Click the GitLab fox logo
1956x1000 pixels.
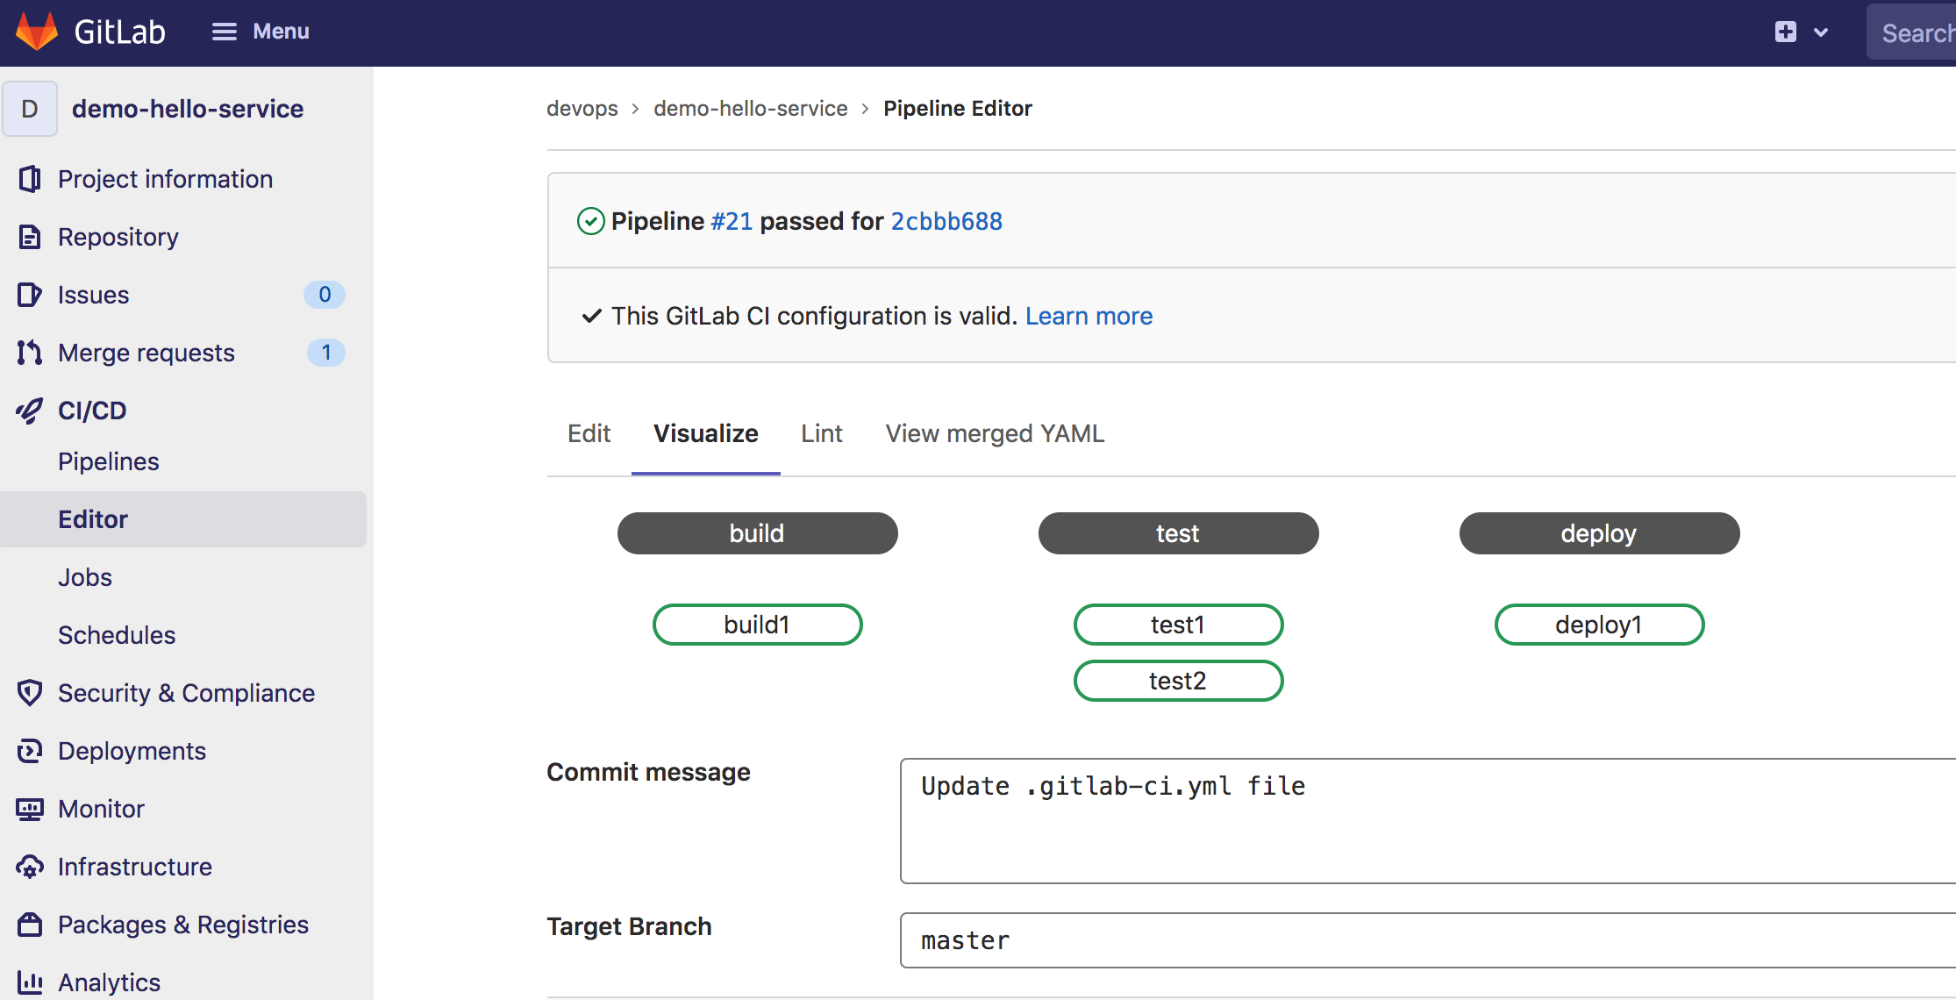(37, 32)
